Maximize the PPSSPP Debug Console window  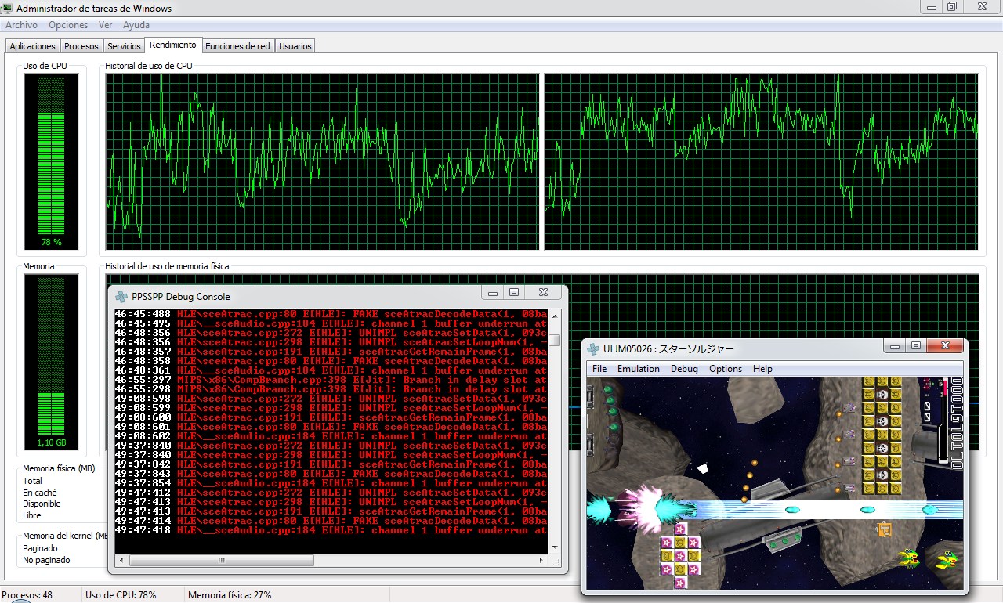coord(514,293)
